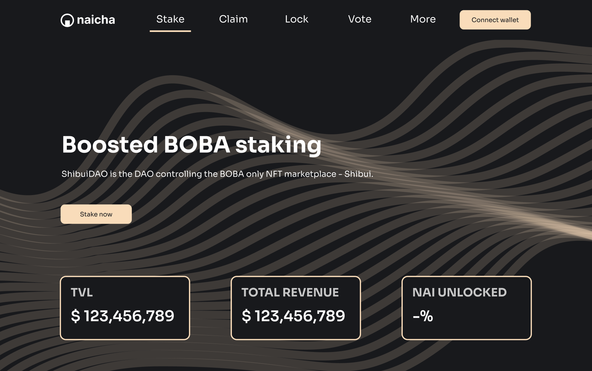This screenshot has width=592, height=371.
Task: Open the Stake tab
Action: 170,19
